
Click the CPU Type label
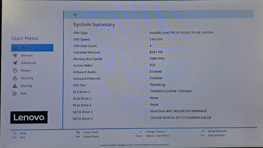tap(81, 33)
